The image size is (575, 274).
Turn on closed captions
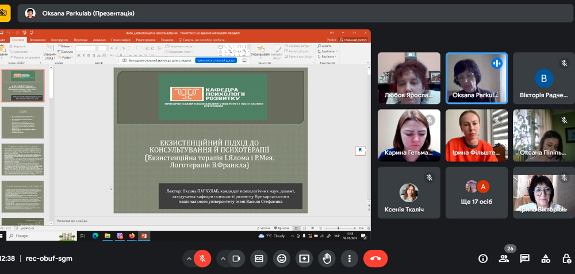pyautogui.click(x=259, y=258)
